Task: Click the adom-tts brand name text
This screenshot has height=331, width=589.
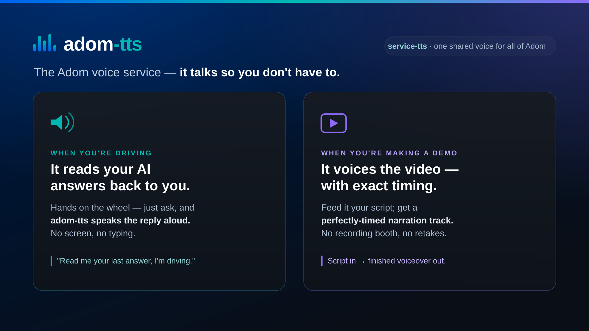Action: [102, 44]
